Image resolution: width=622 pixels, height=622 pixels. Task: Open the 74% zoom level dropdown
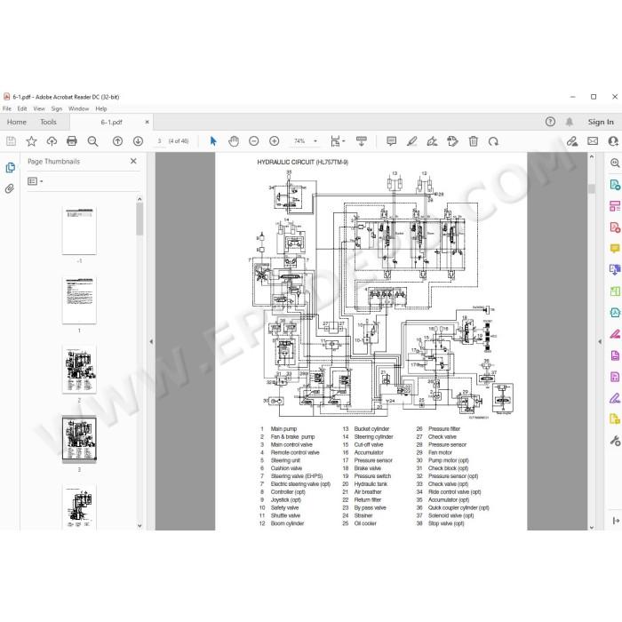tap(305, 141)
